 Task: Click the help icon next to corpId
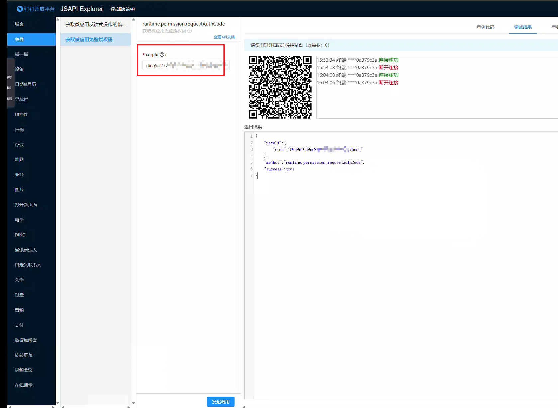tap(162, 55)
